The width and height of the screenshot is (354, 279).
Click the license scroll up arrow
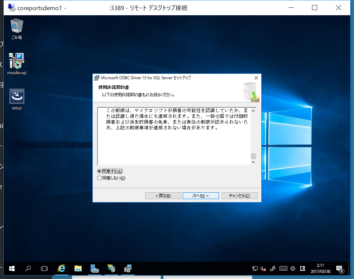point(253,111)
